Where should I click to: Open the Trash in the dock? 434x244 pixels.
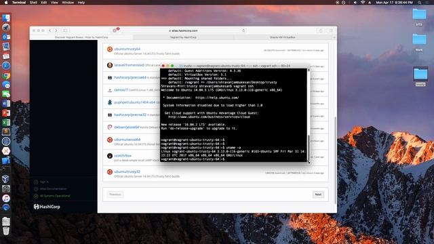pos(6,230)
